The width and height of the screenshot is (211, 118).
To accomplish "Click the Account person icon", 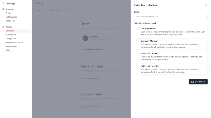I will pyautogui.click(x=3, y=9).
